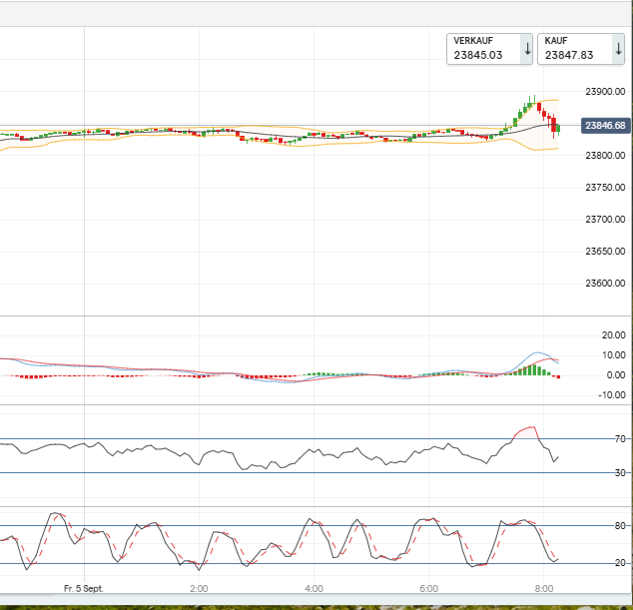Image resolution: width=633 pixels, height=610 pixels.
Task: Click the 23600.00 price axis label
Action: pyautogui.click(x=605, y=284)
